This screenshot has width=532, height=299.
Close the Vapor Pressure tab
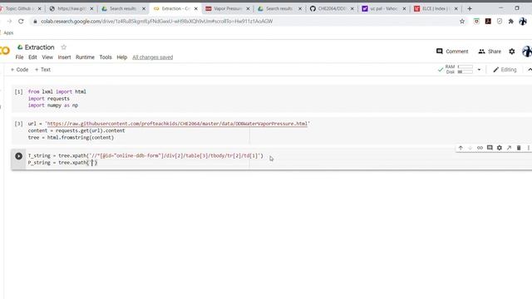coord(248,8)
